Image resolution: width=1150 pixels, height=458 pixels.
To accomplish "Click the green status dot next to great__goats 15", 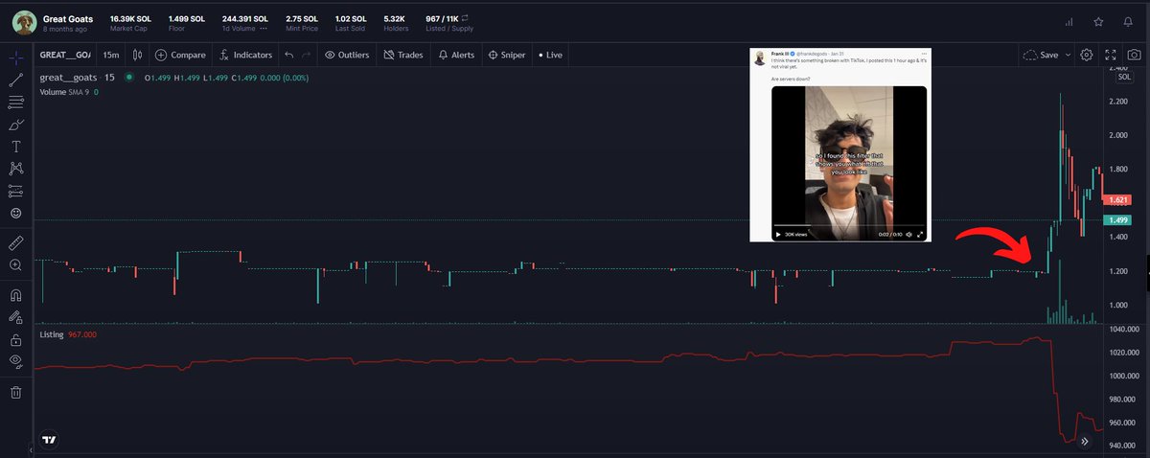I will (128, 79).
